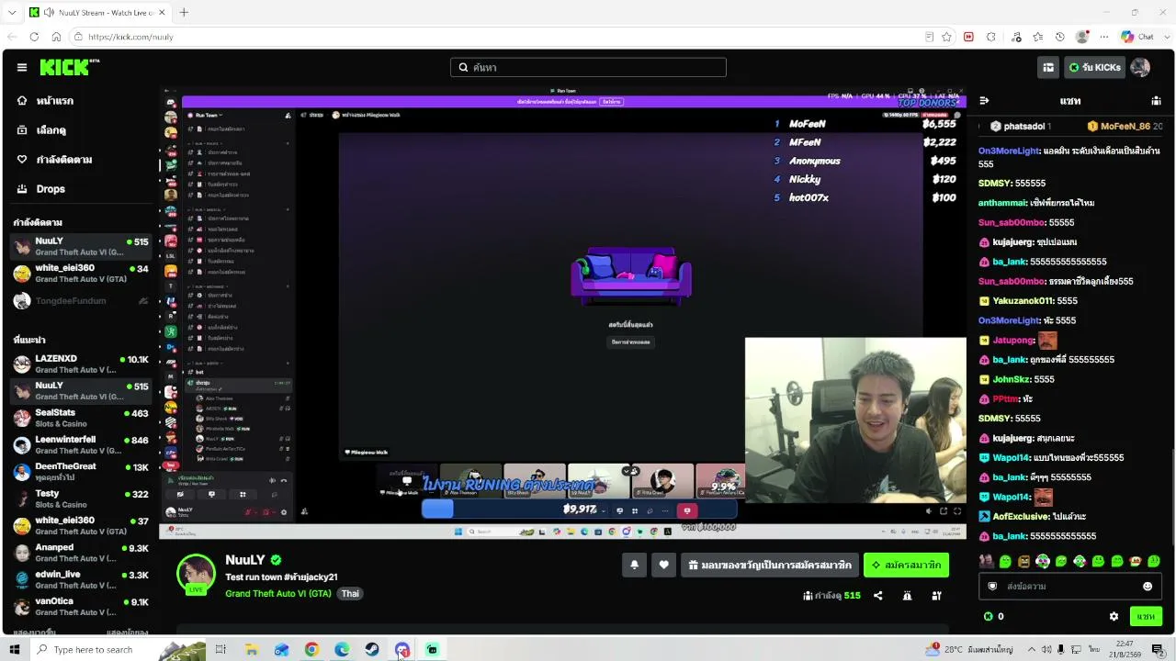Enter fullscreen in video player
This screenshot has height=661, width=1176.
[x=957, y=511]
